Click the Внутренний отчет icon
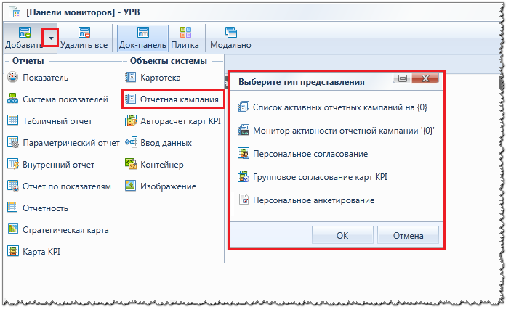Screen dimensions: 511x312 point(13,164)
